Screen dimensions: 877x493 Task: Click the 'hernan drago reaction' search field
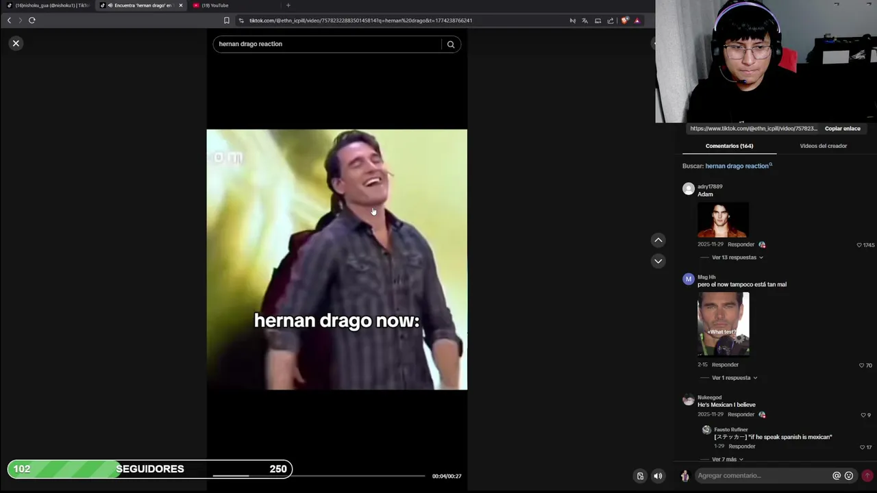328,45
